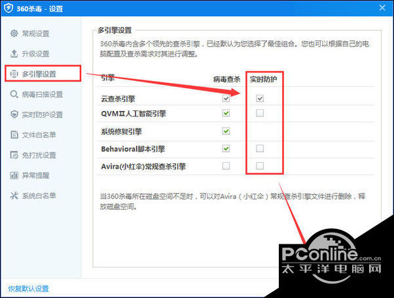Click the do-not-disturb icon beside 免打扰设置
This screenshot has height=298, width=394.
[x=14, y=155]
